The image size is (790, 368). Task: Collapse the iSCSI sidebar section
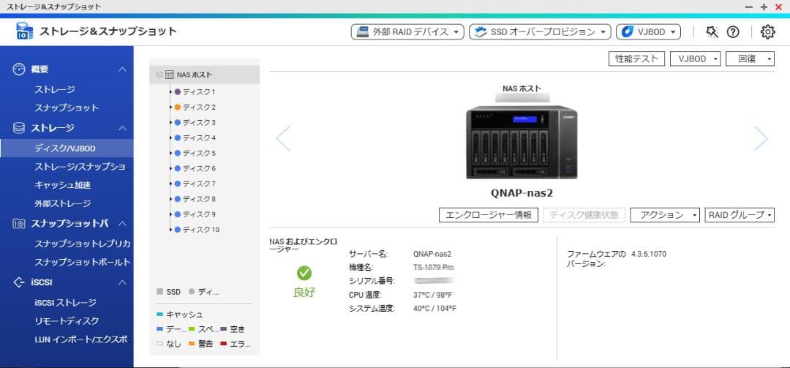tap(122, 282)
